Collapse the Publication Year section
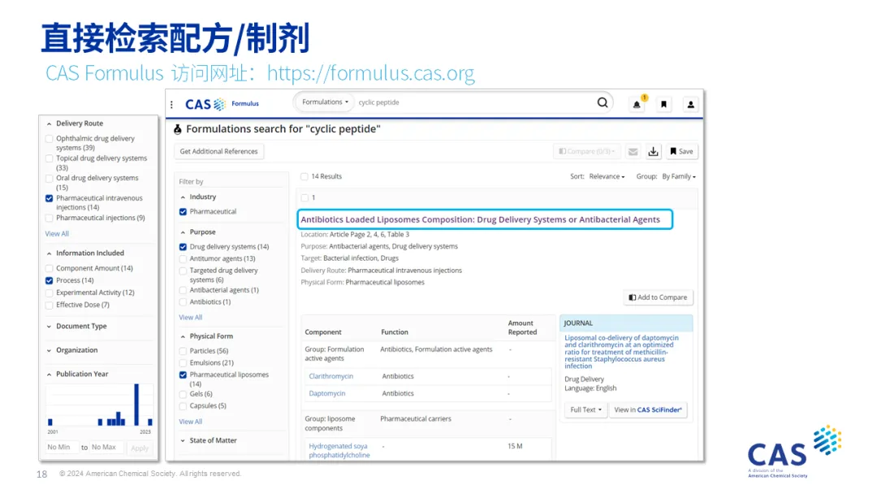The height and width of the screenshot is (494, 877). click(50, 375)
